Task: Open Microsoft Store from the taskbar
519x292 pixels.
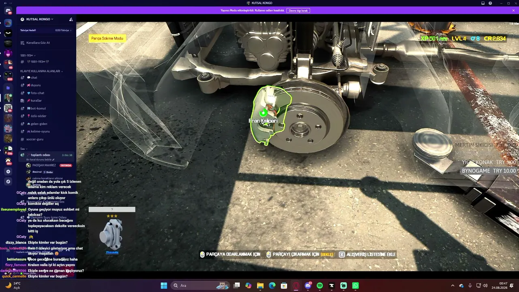Action: (284, 286)
